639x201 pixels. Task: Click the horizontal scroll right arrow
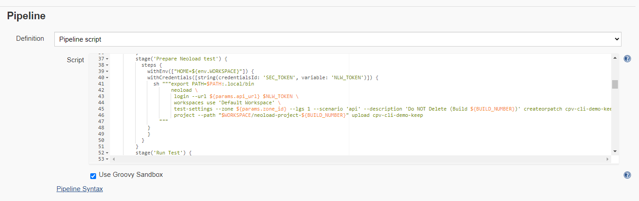pyautogui.click(x=608, y=159)
